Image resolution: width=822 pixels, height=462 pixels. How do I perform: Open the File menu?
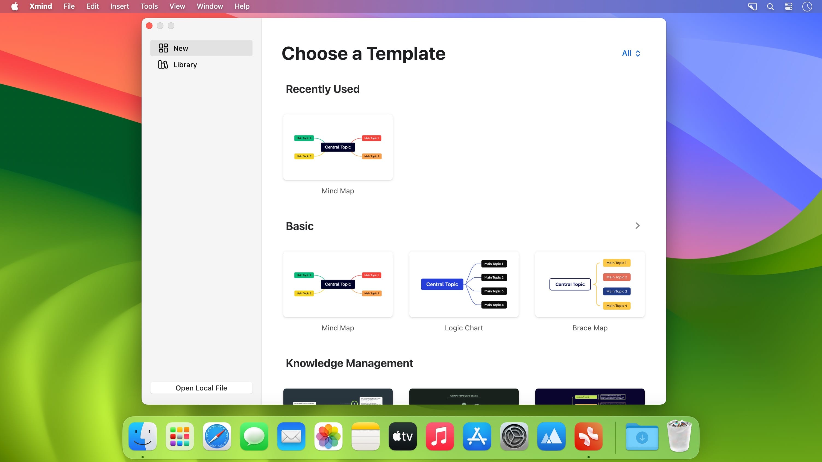click(69, 6)
